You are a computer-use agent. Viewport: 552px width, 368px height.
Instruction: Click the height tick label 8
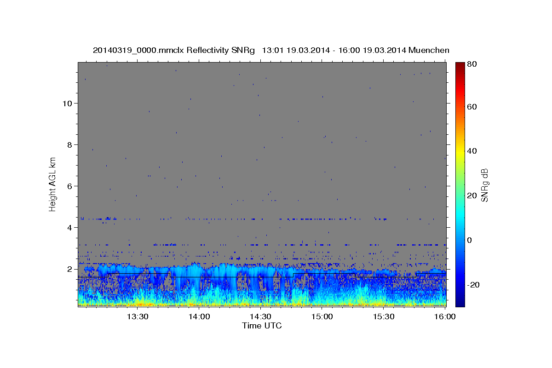pos(69,145)
